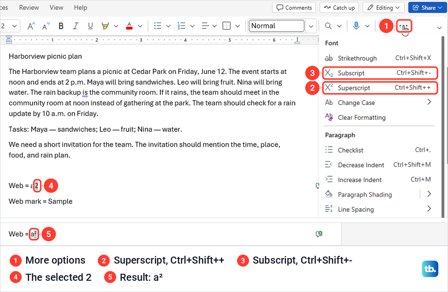Open the numbering library dropdown

pos(192,26)
